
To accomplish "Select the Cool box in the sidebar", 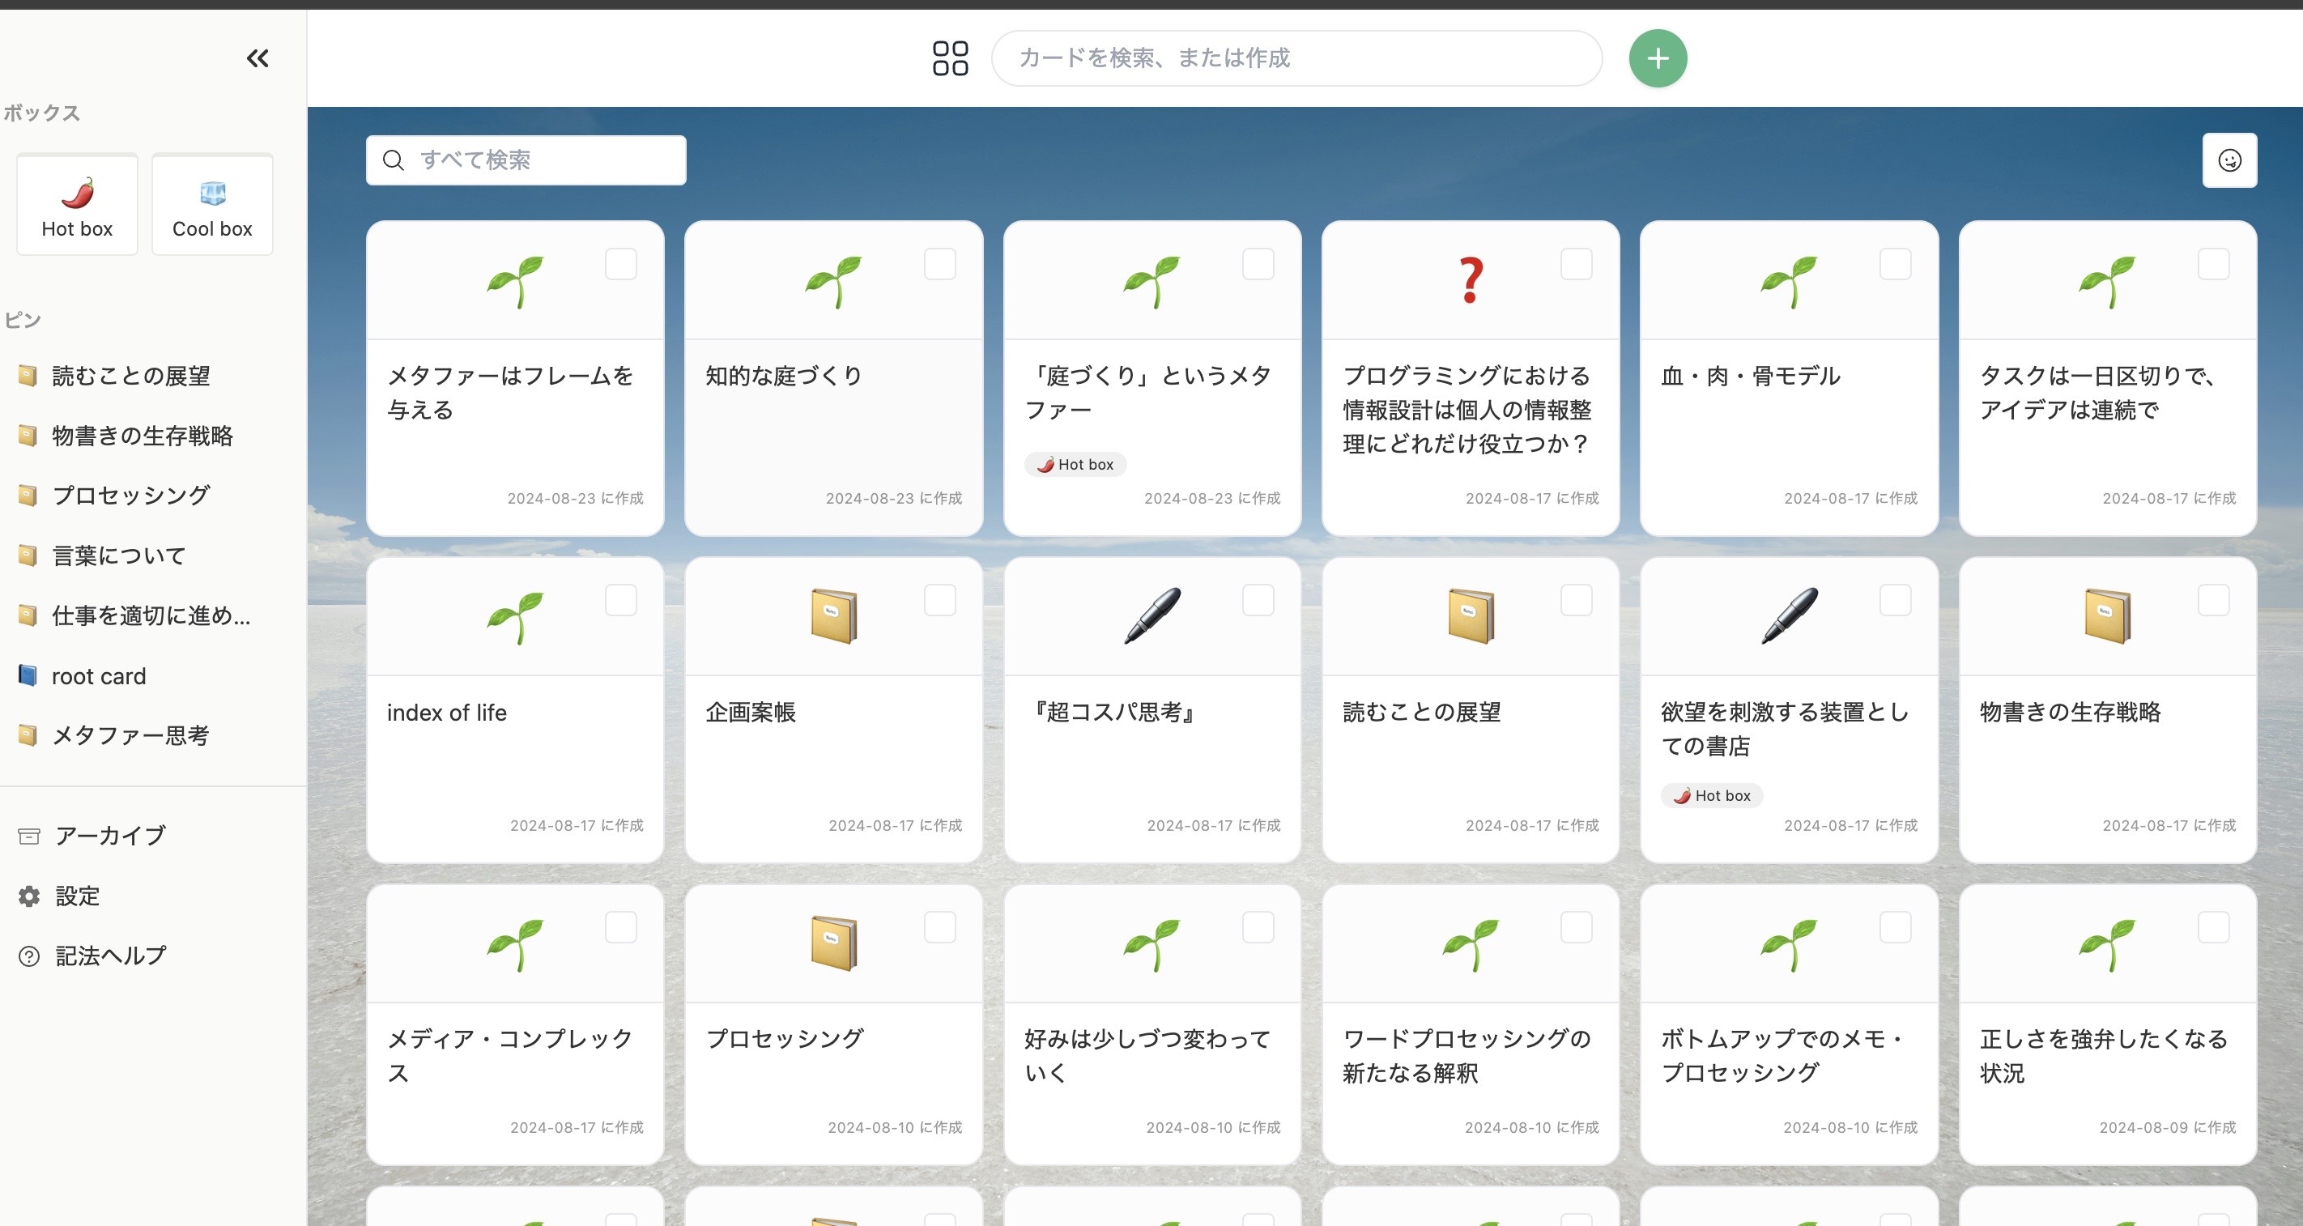I will pyautogui.click(x=211, y=204).
